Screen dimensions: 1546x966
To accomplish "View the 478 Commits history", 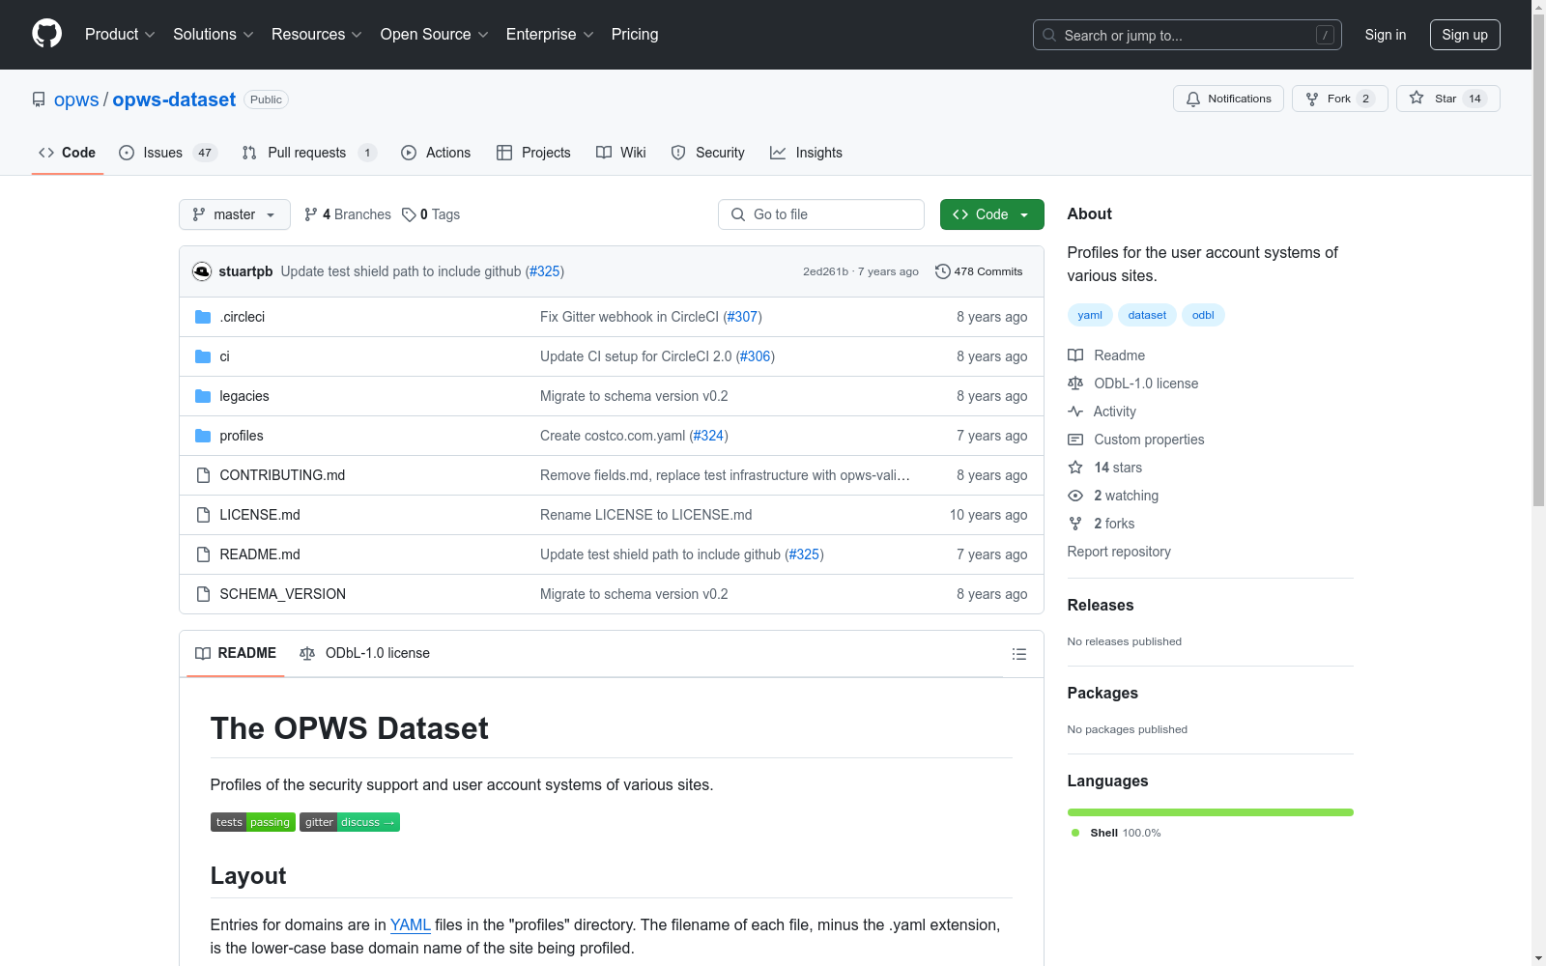I will [x=979, y=271].
